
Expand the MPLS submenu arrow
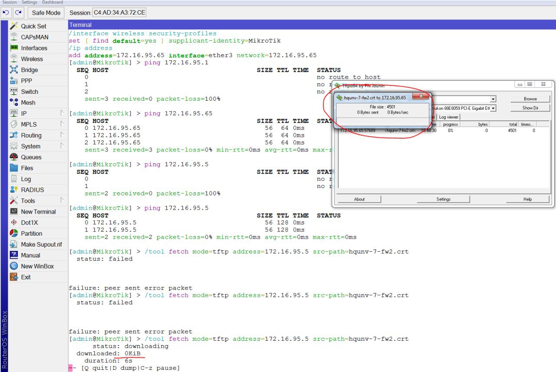pos(62,124)
